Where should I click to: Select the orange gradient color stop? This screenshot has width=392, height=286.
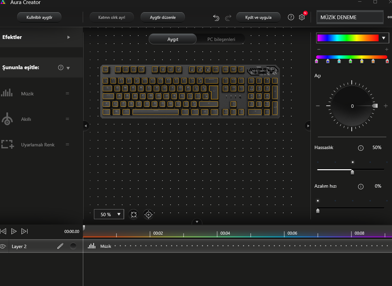pos(373,61)
